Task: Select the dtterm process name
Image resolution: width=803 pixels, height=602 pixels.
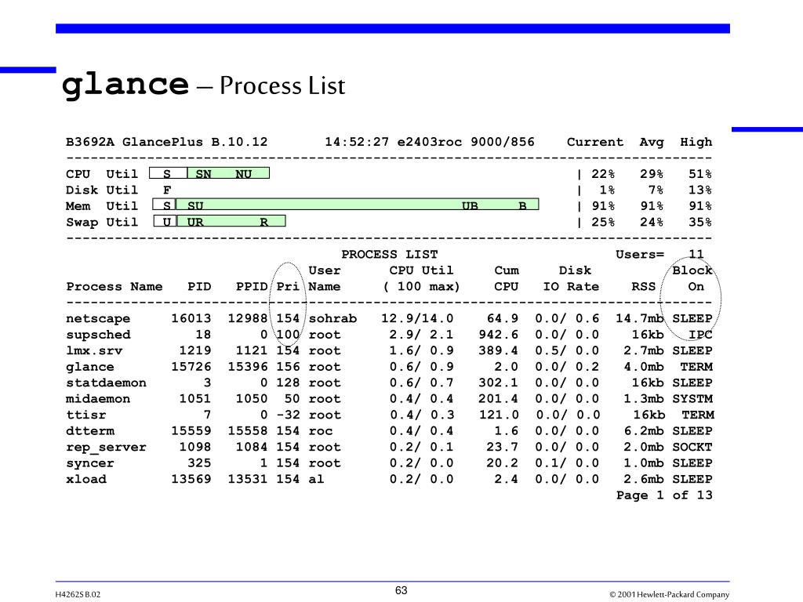Action: click(90, 431)
